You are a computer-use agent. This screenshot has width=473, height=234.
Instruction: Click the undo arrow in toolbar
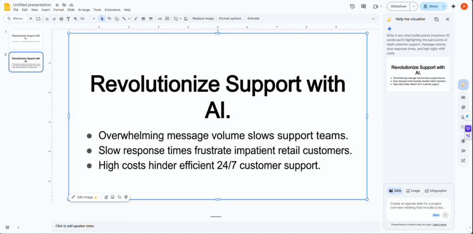point(47,18)
